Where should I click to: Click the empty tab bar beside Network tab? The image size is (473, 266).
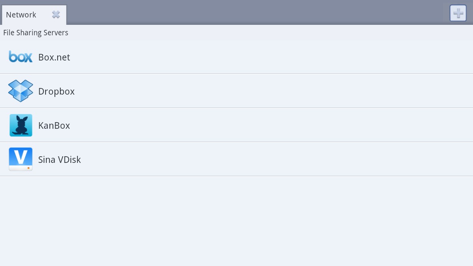(x=253, y=13)
